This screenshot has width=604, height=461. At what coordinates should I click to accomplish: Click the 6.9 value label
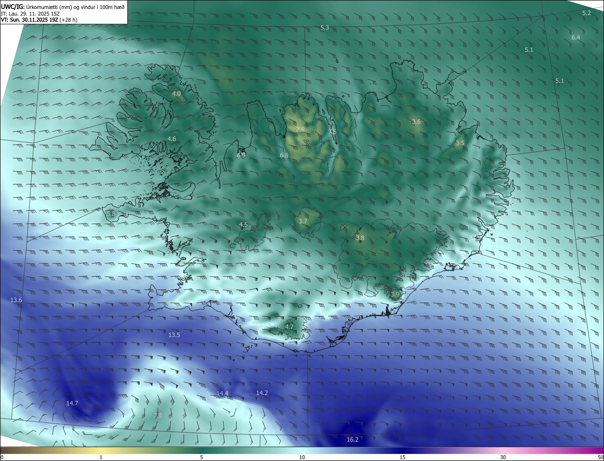tap(241, 155)
